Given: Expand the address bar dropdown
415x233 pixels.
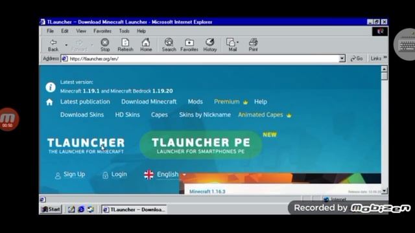Looking at the screenshot, I should pos(342,58).
